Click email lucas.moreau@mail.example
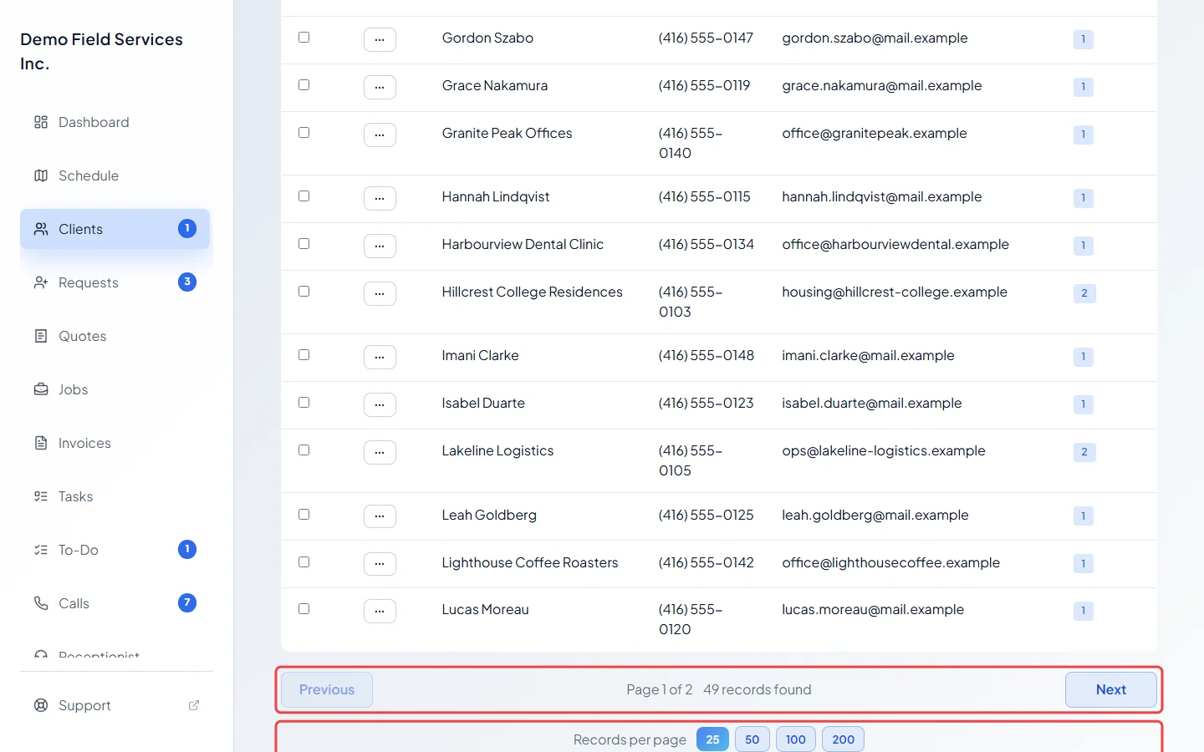 pos(873,609)
